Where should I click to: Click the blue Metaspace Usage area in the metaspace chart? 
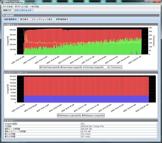pos(86,99)
